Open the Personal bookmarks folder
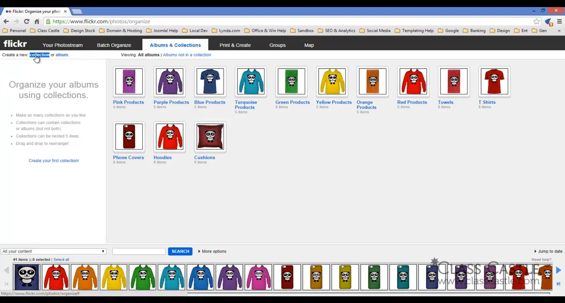The width and height of the screenshot is (565, 303). pyautogui.click(x=14, y=30)
